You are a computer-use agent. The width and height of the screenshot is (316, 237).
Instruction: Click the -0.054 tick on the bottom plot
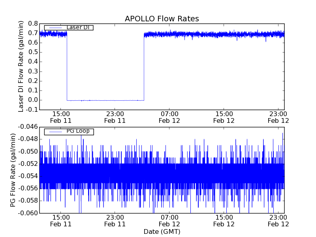tap(27, 176)
